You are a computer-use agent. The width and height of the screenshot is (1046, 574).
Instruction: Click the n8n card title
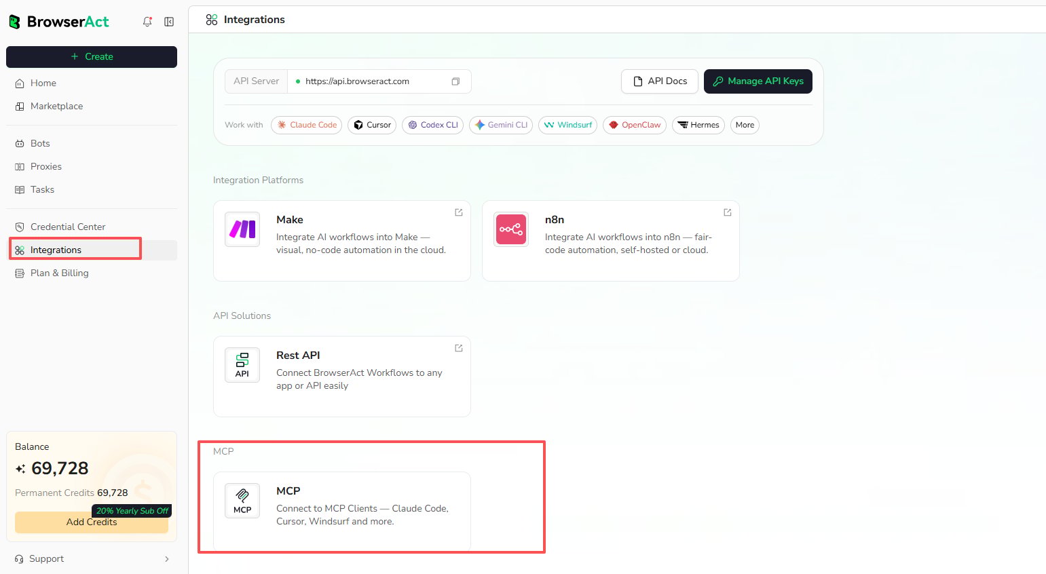[x=555, y=220]
